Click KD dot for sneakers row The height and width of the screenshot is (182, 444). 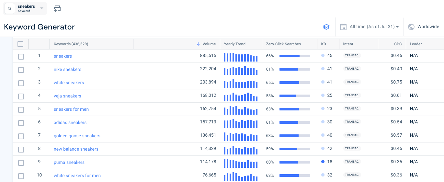[323, 55]
